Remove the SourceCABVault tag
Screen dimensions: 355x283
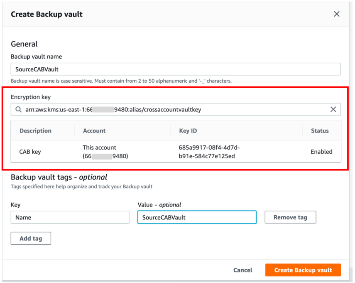(290, 217)
